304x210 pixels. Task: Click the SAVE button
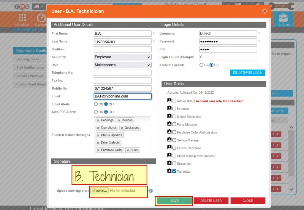[x=174, y=201]
